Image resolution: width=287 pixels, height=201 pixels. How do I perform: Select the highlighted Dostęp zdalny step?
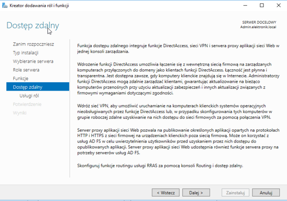point(28,87)
